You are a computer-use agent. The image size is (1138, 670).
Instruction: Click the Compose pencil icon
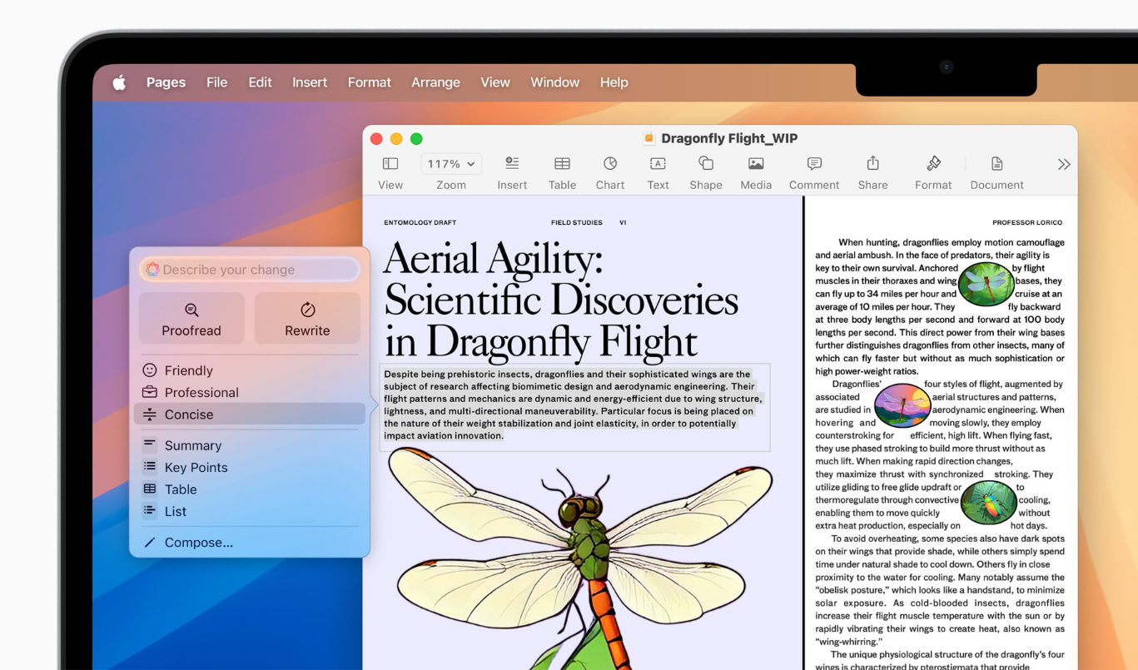click(x=150, y=543)
